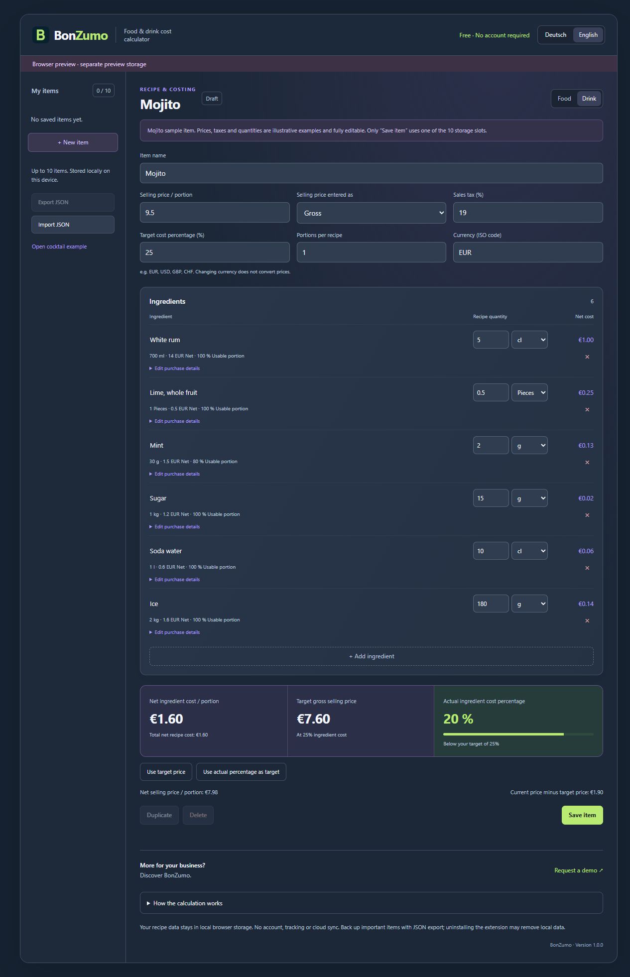Image resolution: width=630 pixels, height=977 pixels.
Task: Click the BonZumo B logo icon
Action: pyautogui.click(x=41, y=35)
